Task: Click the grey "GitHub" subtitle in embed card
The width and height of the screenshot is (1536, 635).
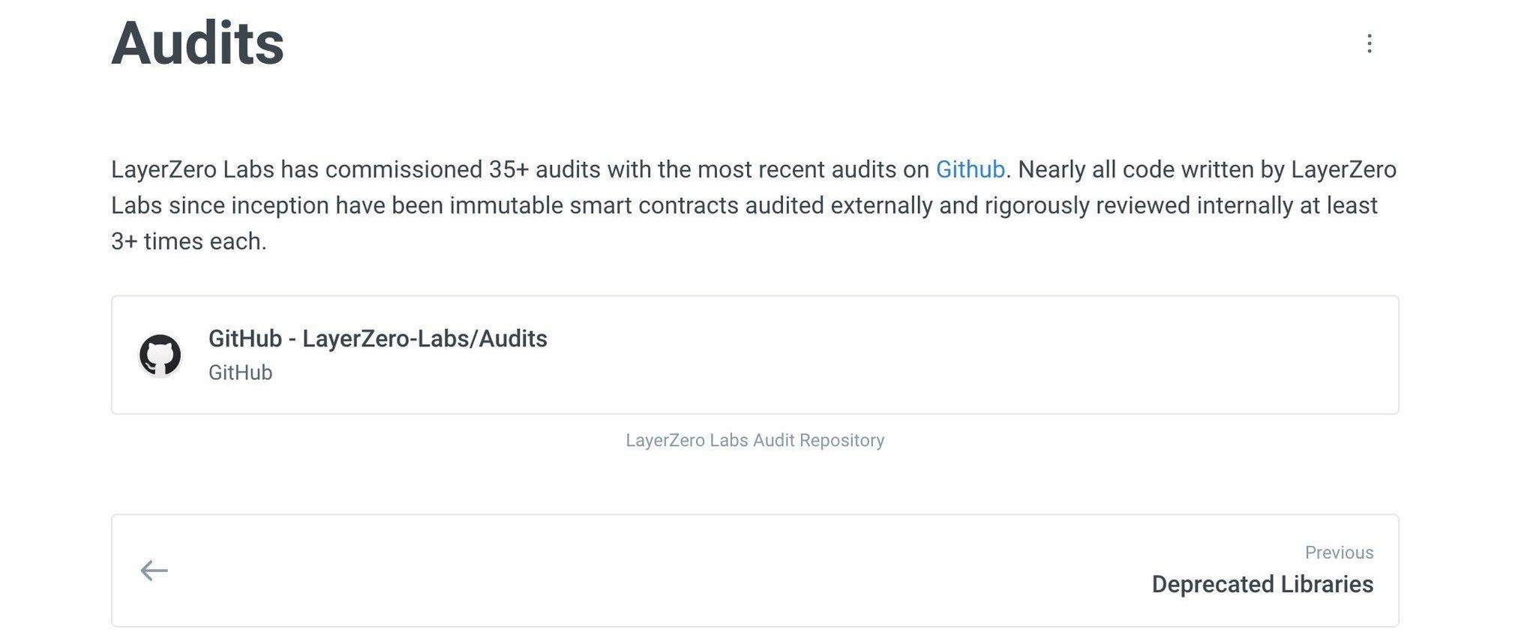Action: click(x=240, y=373)
